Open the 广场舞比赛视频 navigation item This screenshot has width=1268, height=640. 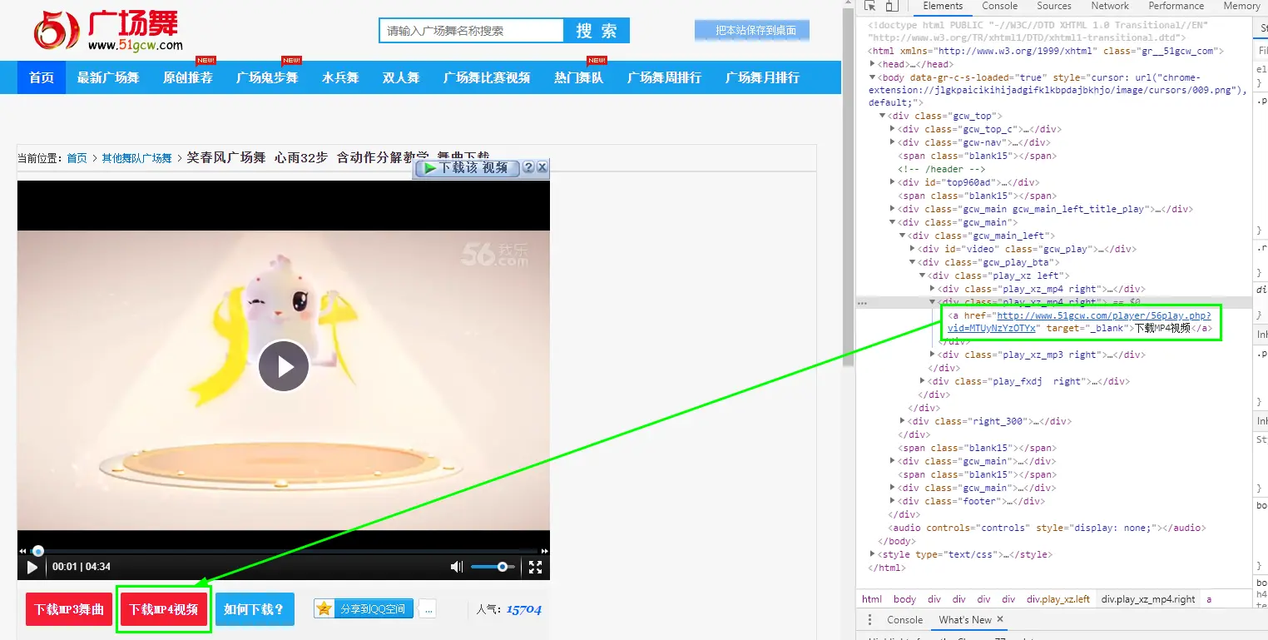pos(487,77)
